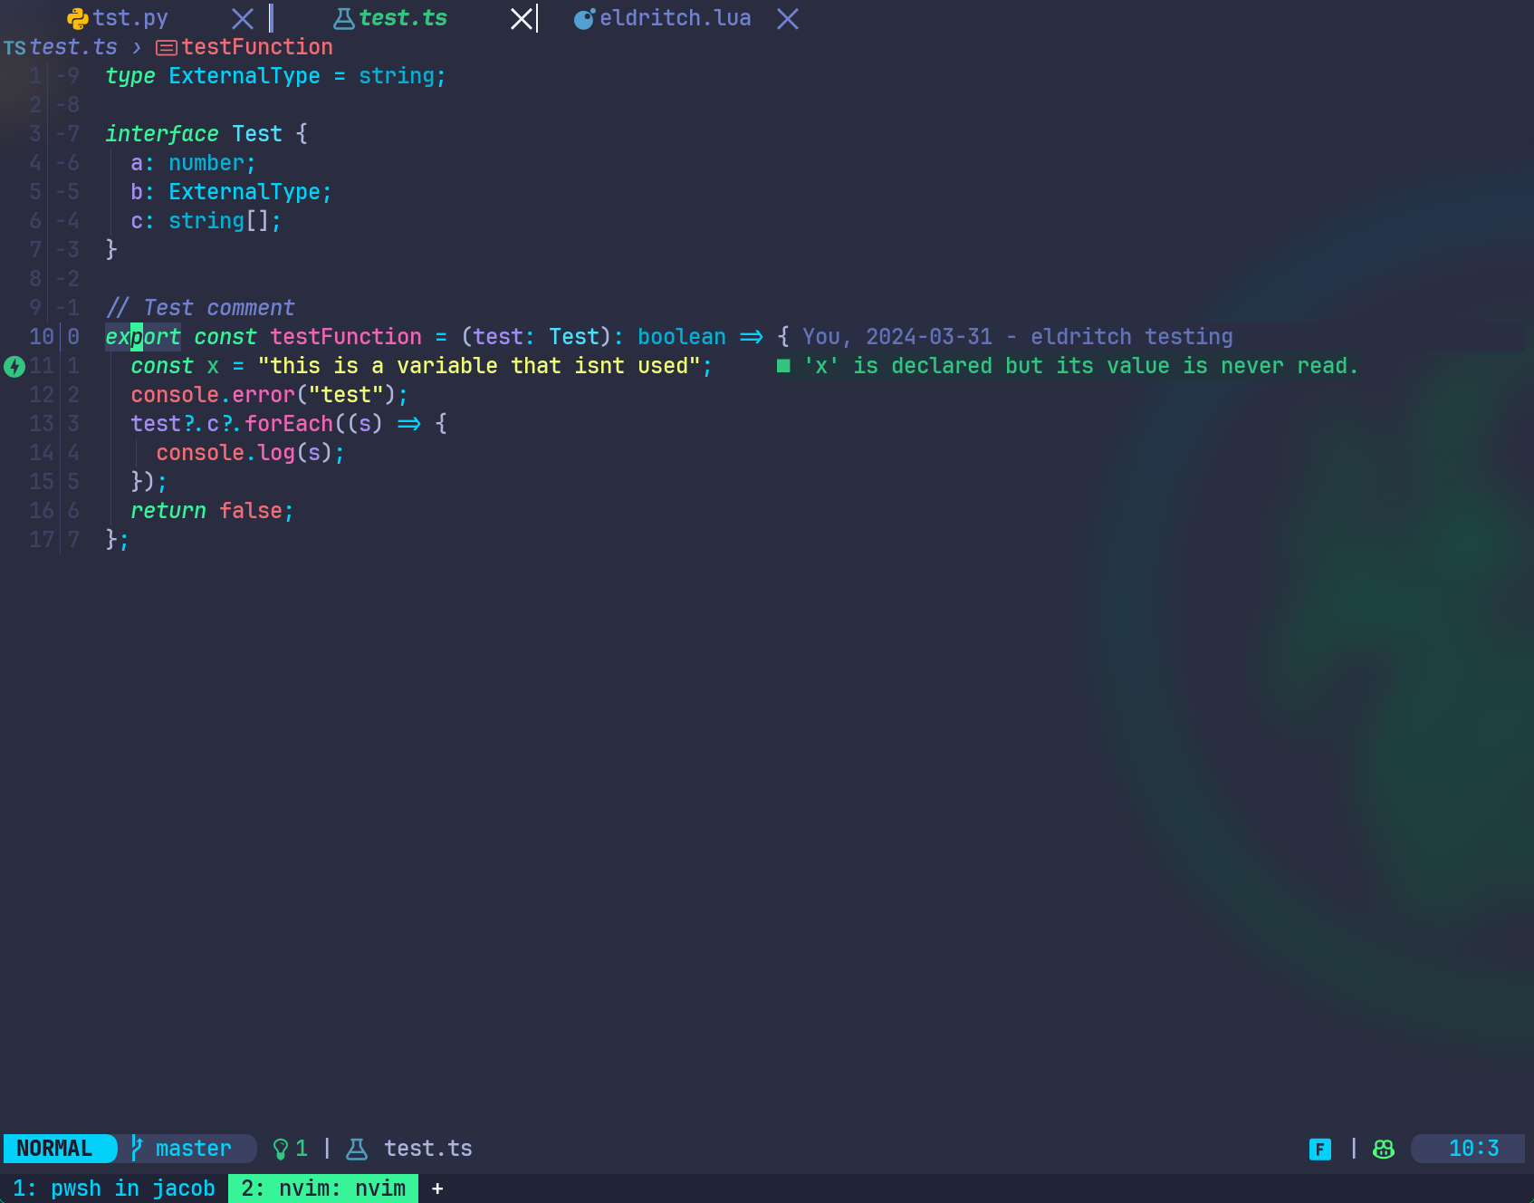Click the blue F icon in statusline

pyautogui.click(x=1320, y=1150)
